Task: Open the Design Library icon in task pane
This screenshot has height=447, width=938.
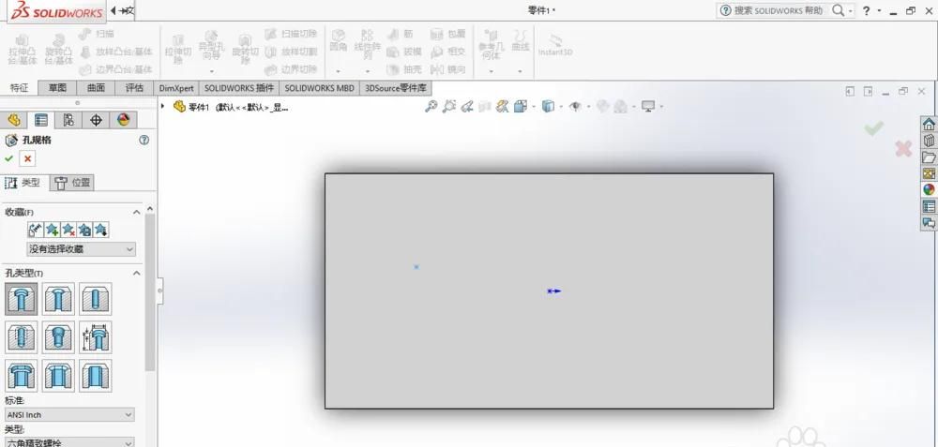Action: [929, 141]
